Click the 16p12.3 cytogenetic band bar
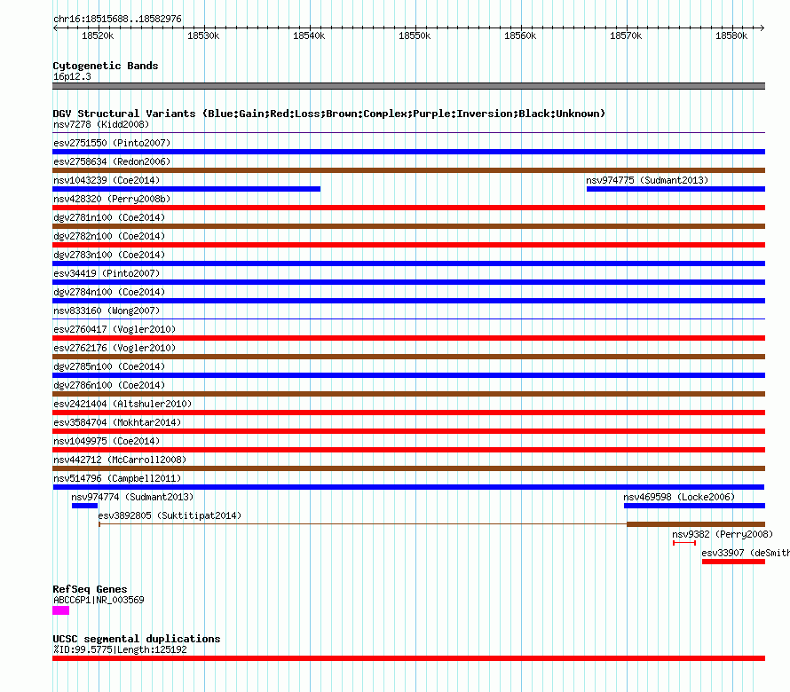Image resolution: width=790 pixels, height=692 pixels. coord(408,86)
